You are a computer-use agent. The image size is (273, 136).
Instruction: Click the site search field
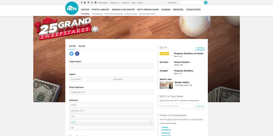(192, 2)
